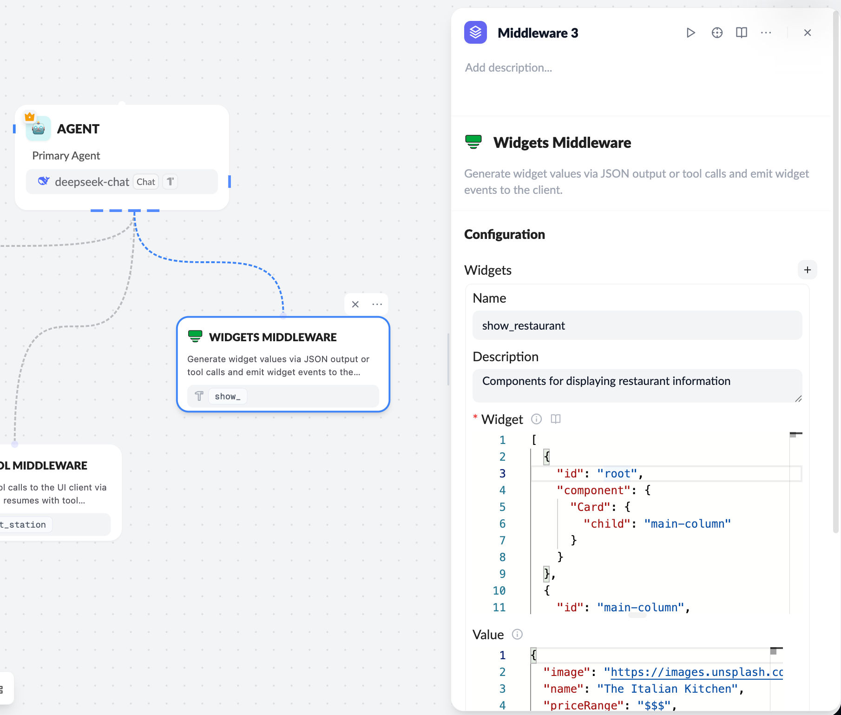
Task: Click the green Widgets Middleware icon
Action: point(473,142)
